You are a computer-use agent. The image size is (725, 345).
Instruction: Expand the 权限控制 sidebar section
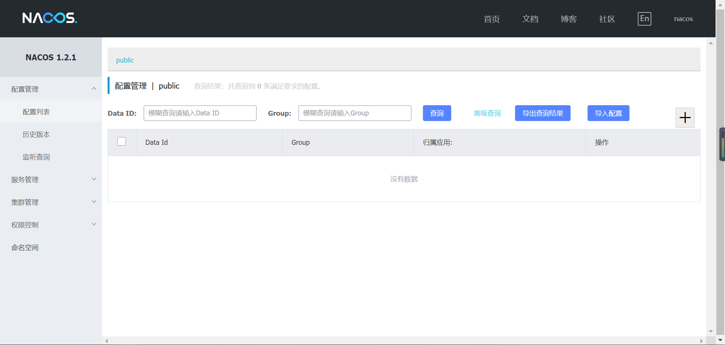click(x=51, y=225)
